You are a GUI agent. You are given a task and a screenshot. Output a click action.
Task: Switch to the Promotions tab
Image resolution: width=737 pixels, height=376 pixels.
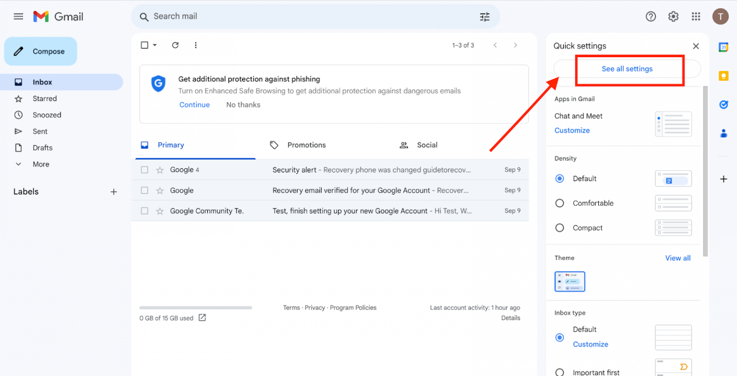coord(306,145)
